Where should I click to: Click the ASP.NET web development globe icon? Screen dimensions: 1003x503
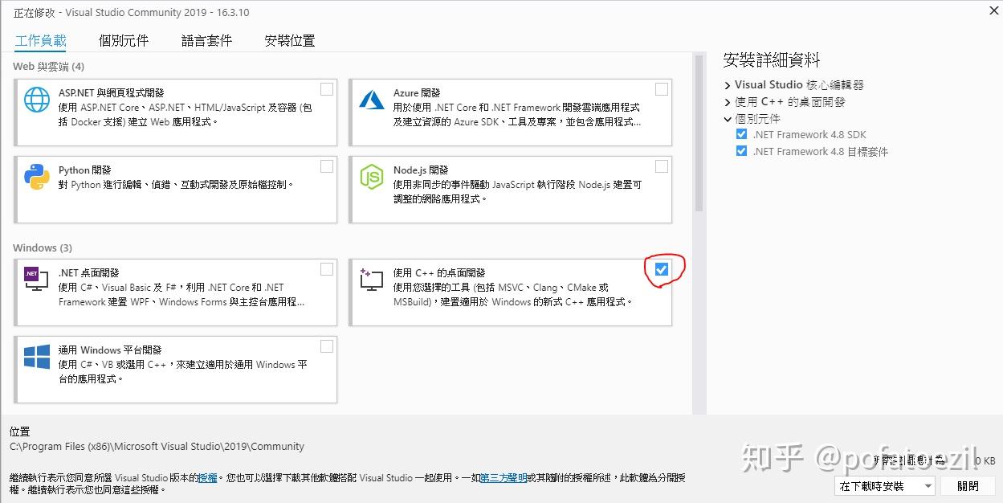click(x=37, y=100)
